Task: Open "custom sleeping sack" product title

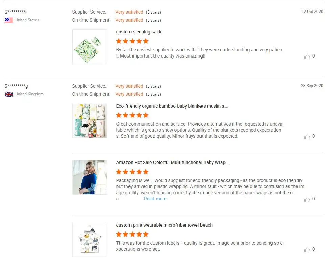Action: click(139, 32)
